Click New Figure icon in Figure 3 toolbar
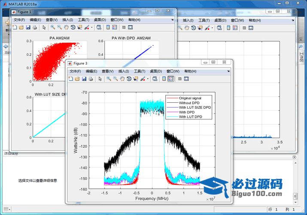Image resolution: width=307 pixels, height=215 pixels. [71, 79]
